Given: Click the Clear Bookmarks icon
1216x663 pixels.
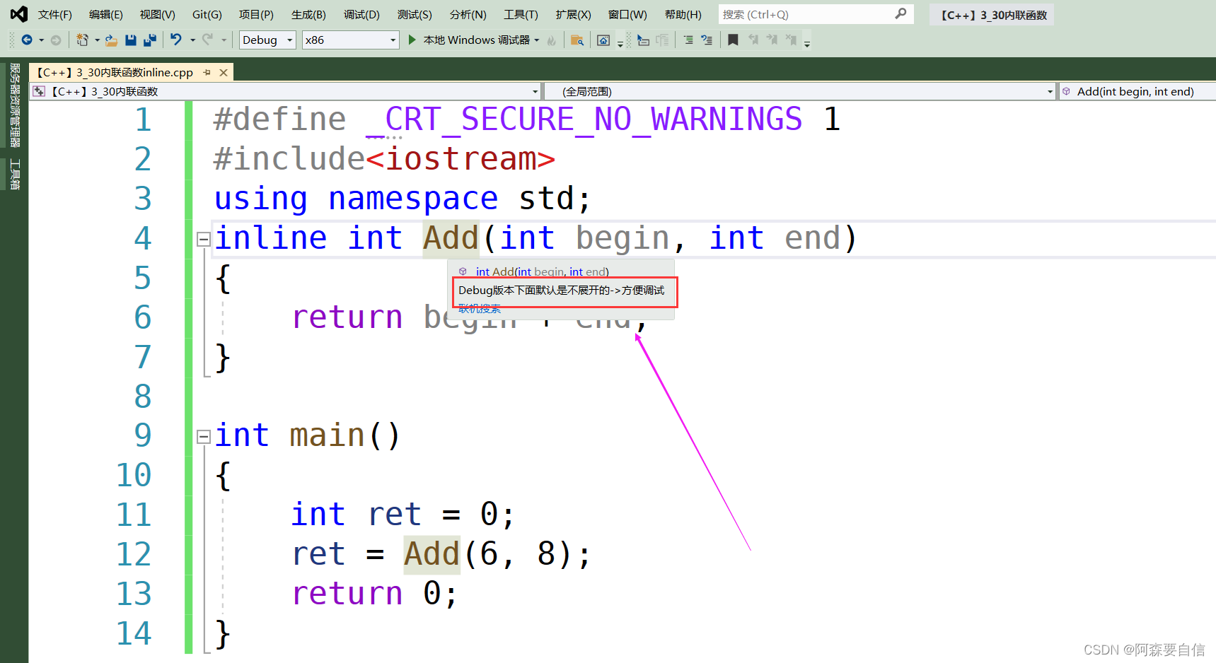Looking at the screenshot, I should [x=791, y=40].
